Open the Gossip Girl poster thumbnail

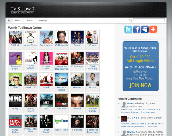31,79
